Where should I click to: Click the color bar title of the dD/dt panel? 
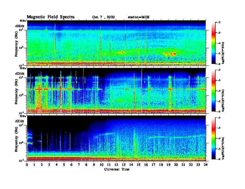[223, 100]
